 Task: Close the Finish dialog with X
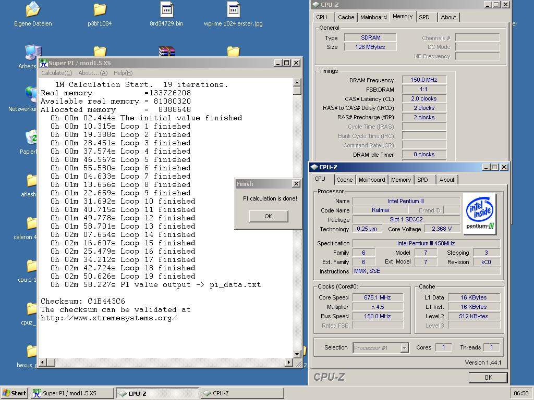(296, 184)
